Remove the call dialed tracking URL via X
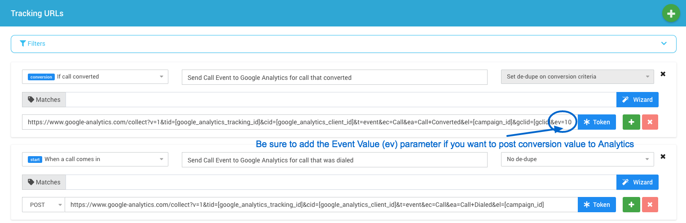Viewport: 686px width, 223px height. click(663, 157)
